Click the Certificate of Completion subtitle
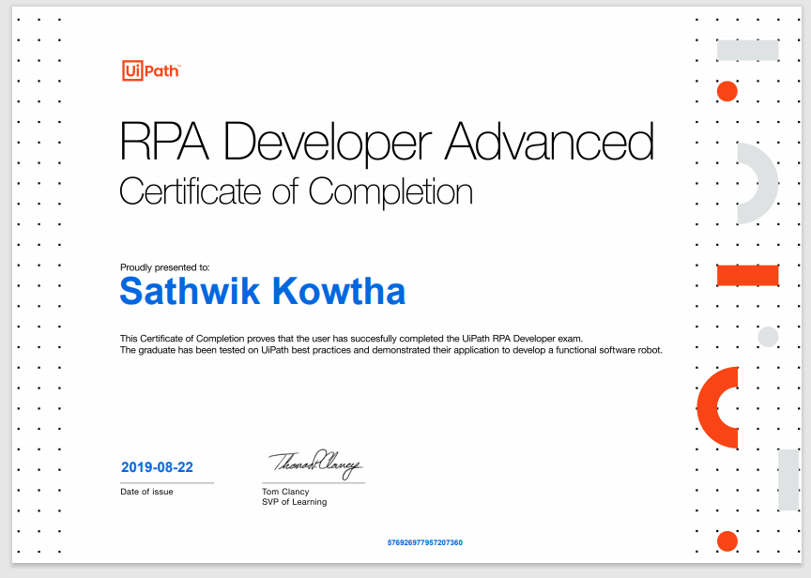Viewport: 811px width, 578px height. (296, 191)
